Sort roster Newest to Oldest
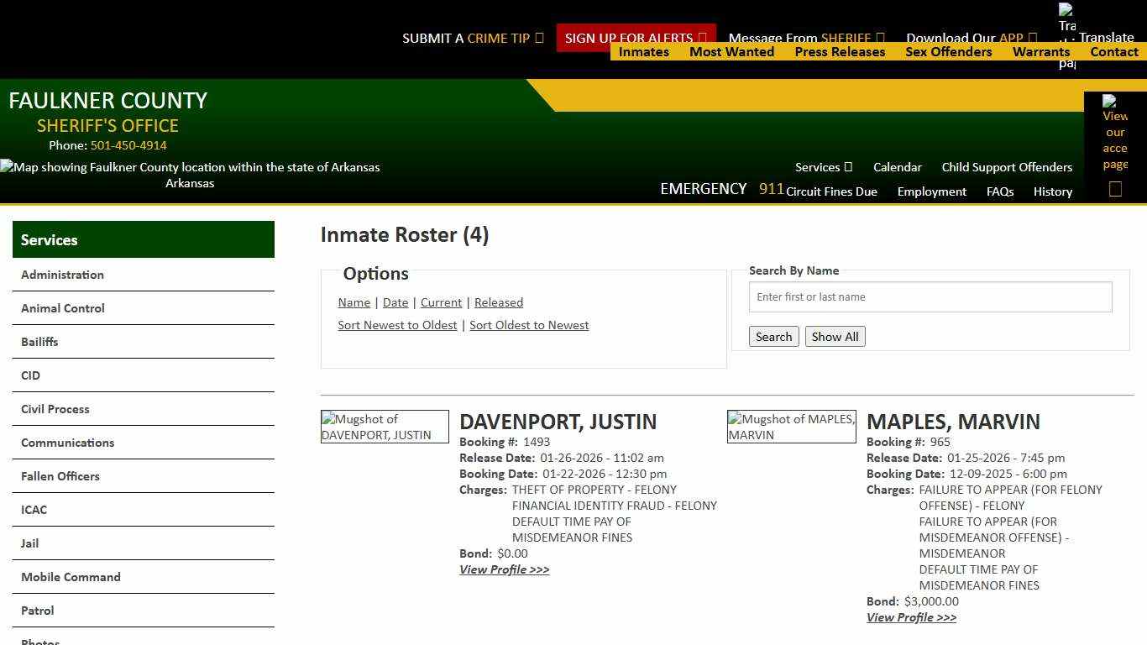The width and height of the screenshot is (1147, 645). (x=397, y=325)
